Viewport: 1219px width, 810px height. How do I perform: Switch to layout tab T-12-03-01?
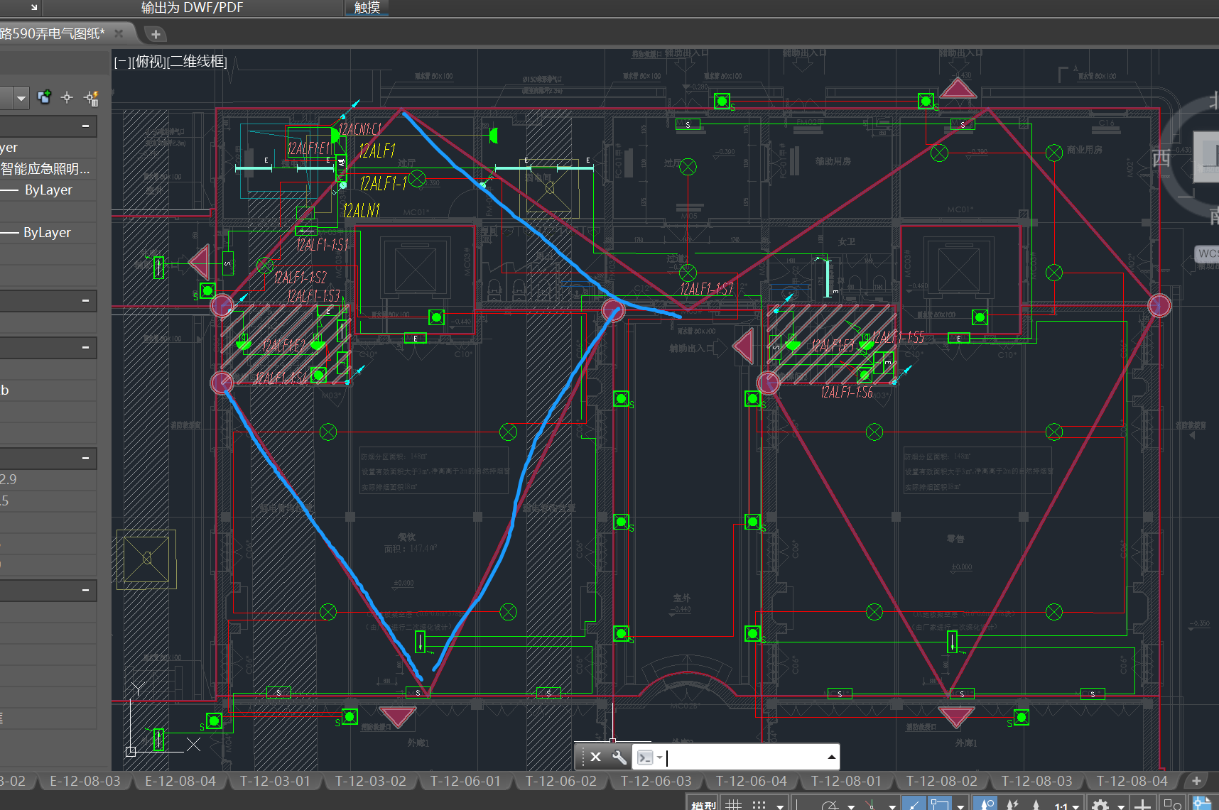276,781
